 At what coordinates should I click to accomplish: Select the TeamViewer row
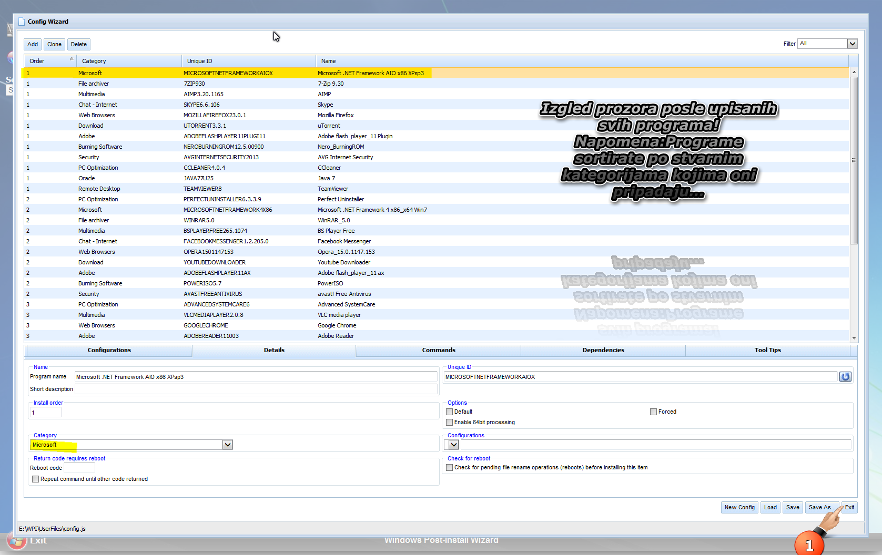(437, 189)
